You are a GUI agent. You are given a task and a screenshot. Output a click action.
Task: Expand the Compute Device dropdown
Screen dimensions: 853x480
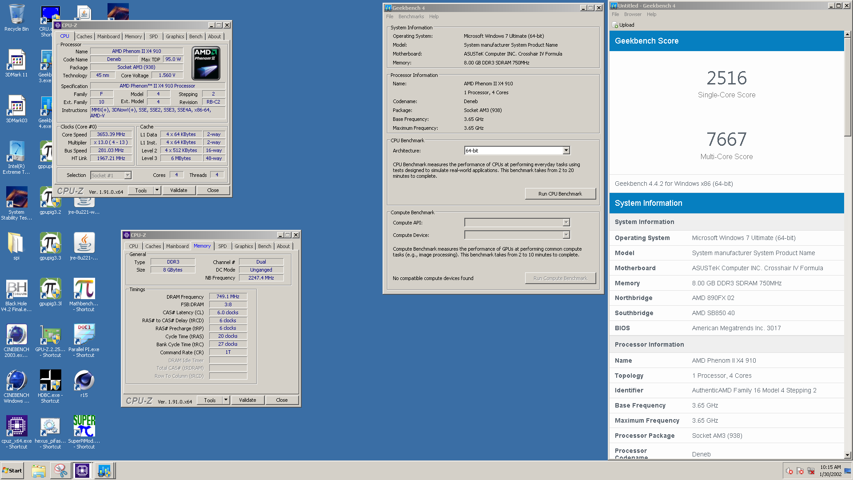566,235
